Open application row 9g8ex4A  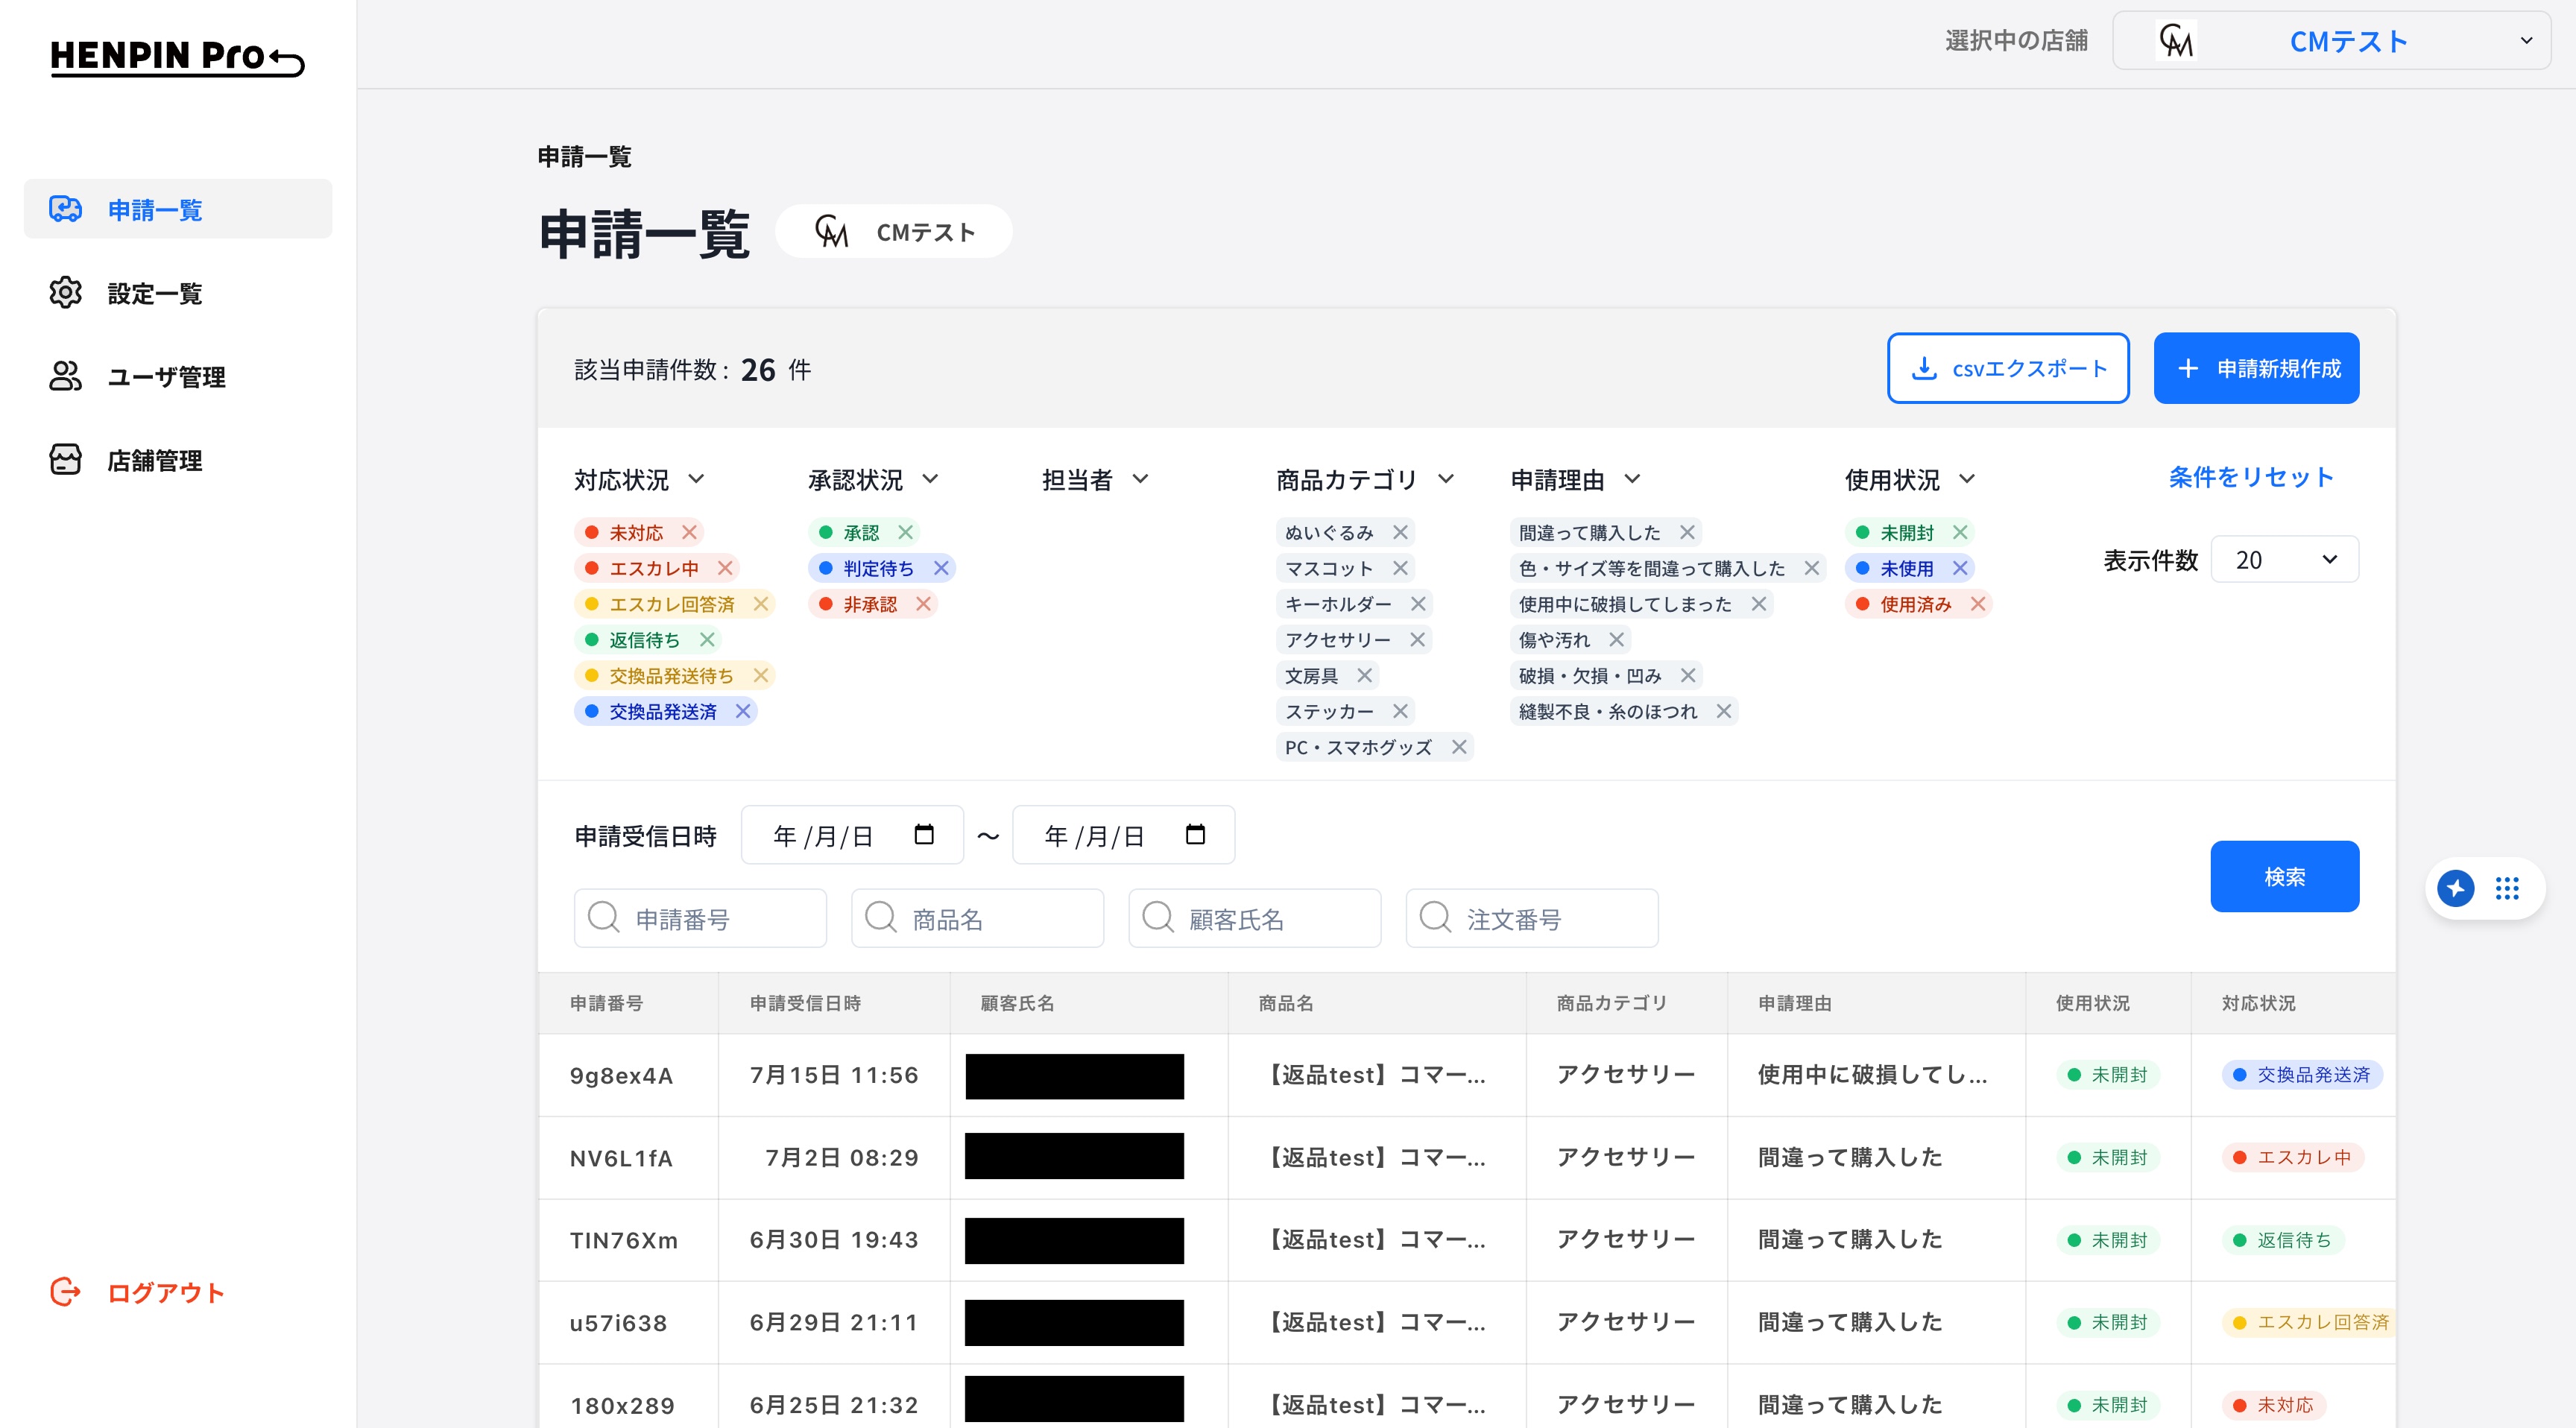(621, 1075)
